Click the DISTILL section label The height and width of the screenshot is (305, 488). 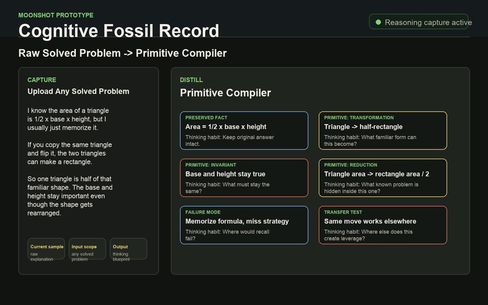191,80
